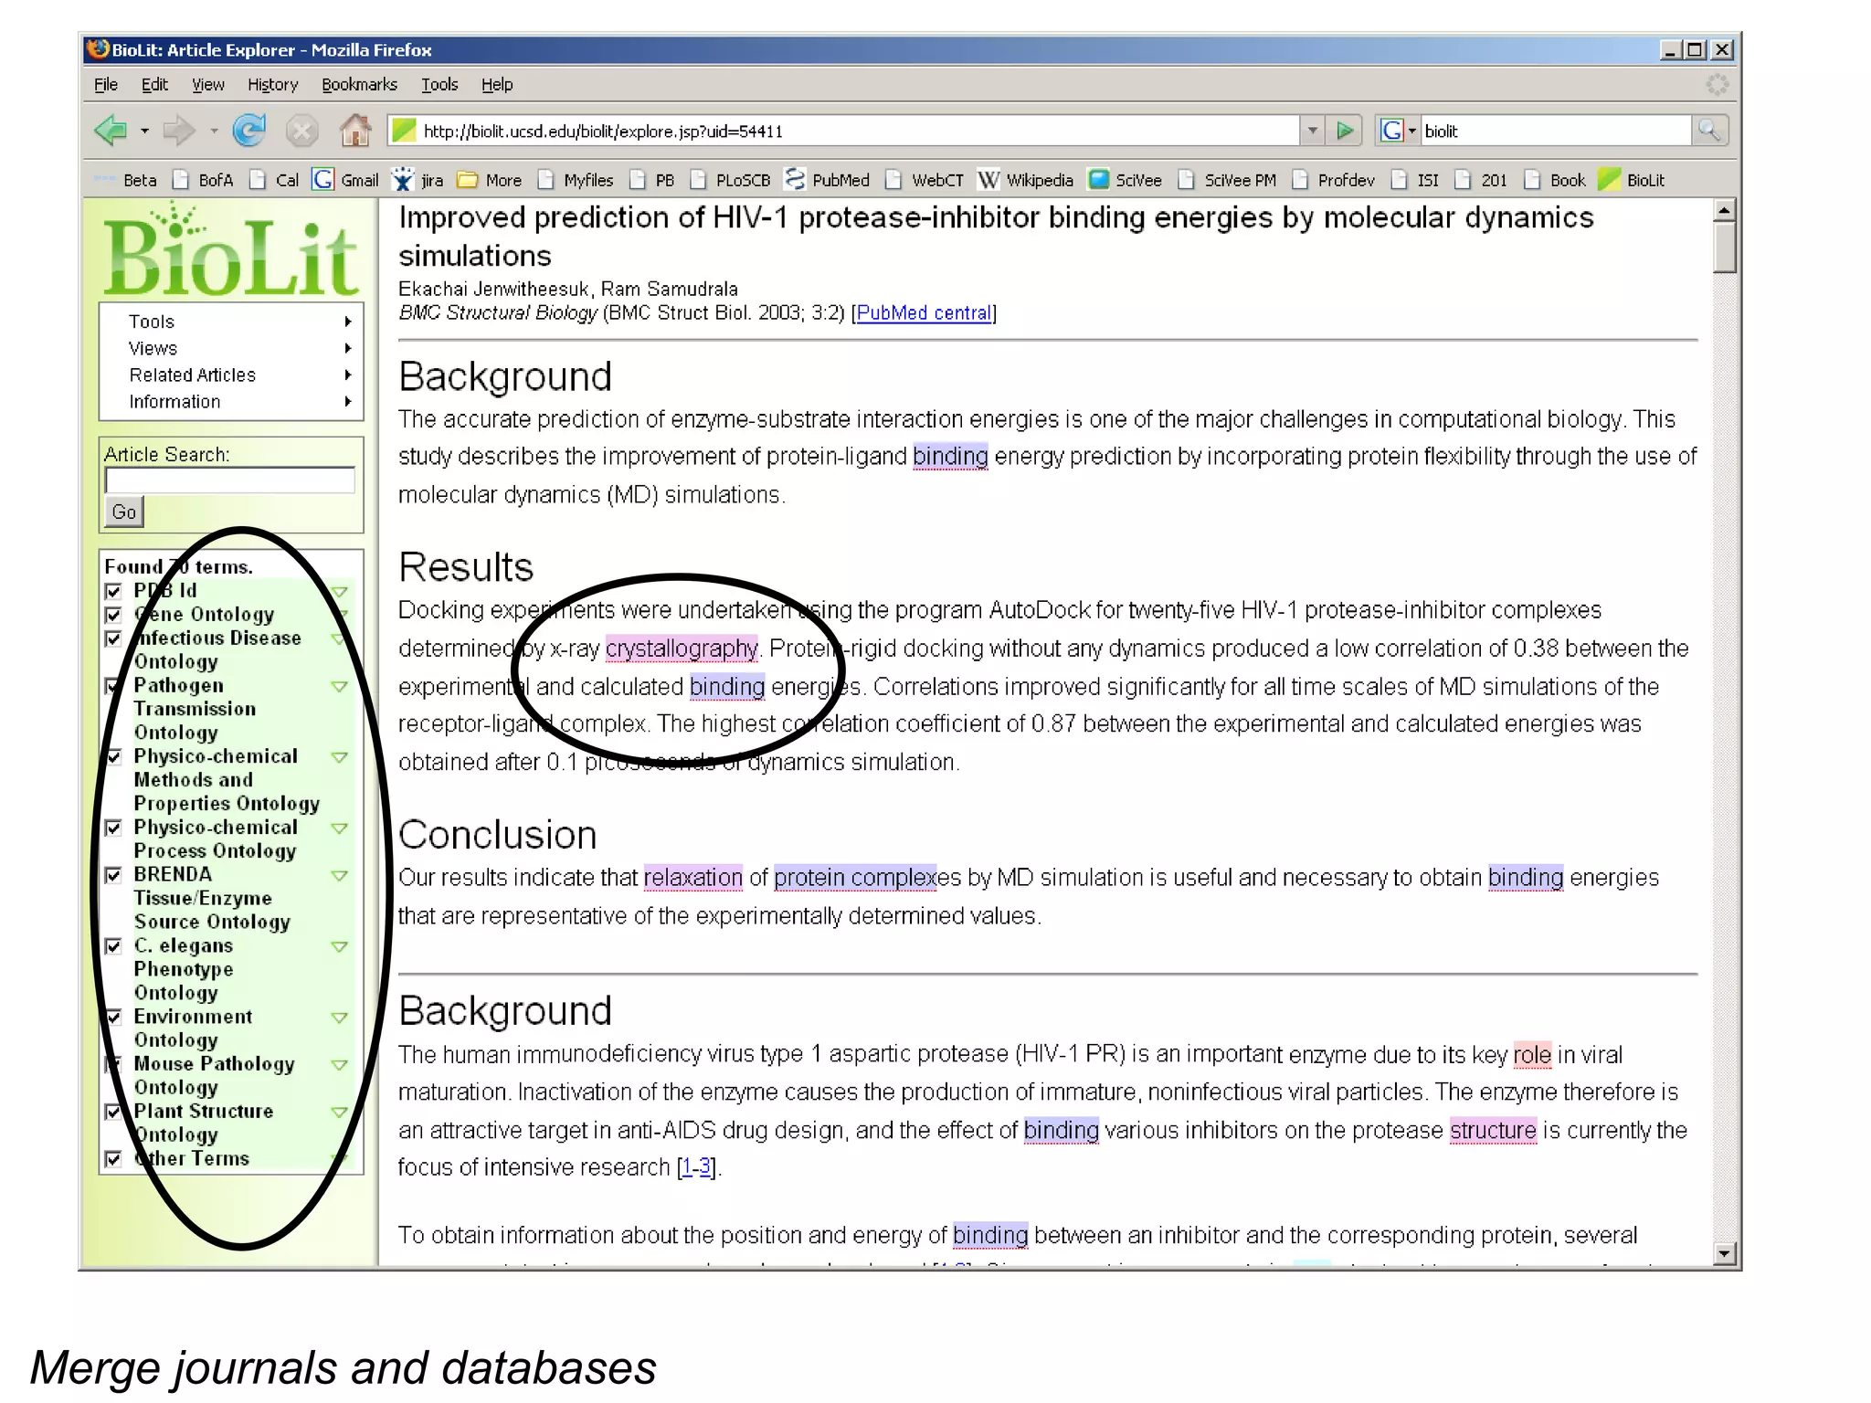The image size is (1871, 1403).
Task: Open the File menu
Action: (x=106, y=84)
